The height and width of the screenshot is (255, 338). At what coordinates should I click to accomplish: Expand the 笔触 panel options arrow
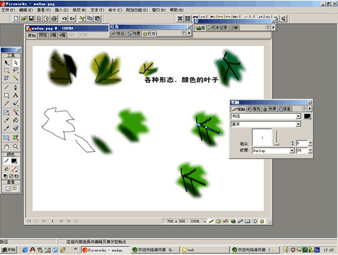click(x=310, y=108)
